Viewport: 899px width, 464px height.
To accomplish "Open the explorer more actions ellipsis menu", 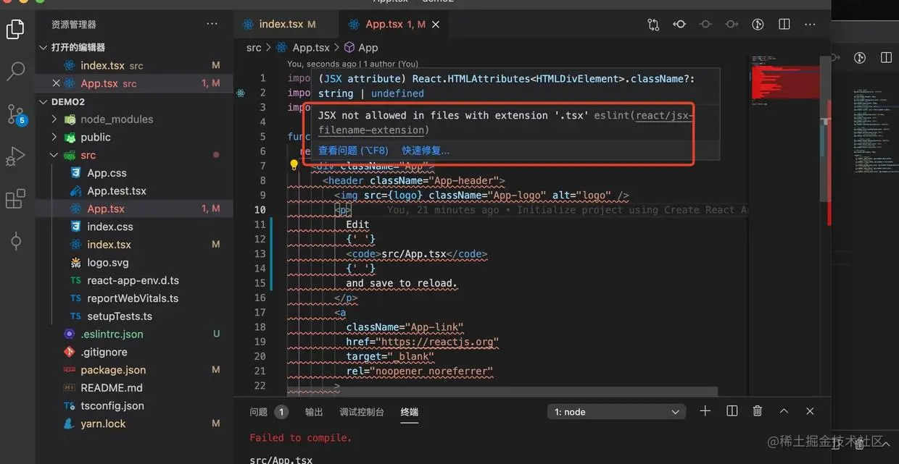I will click(212, 24).
